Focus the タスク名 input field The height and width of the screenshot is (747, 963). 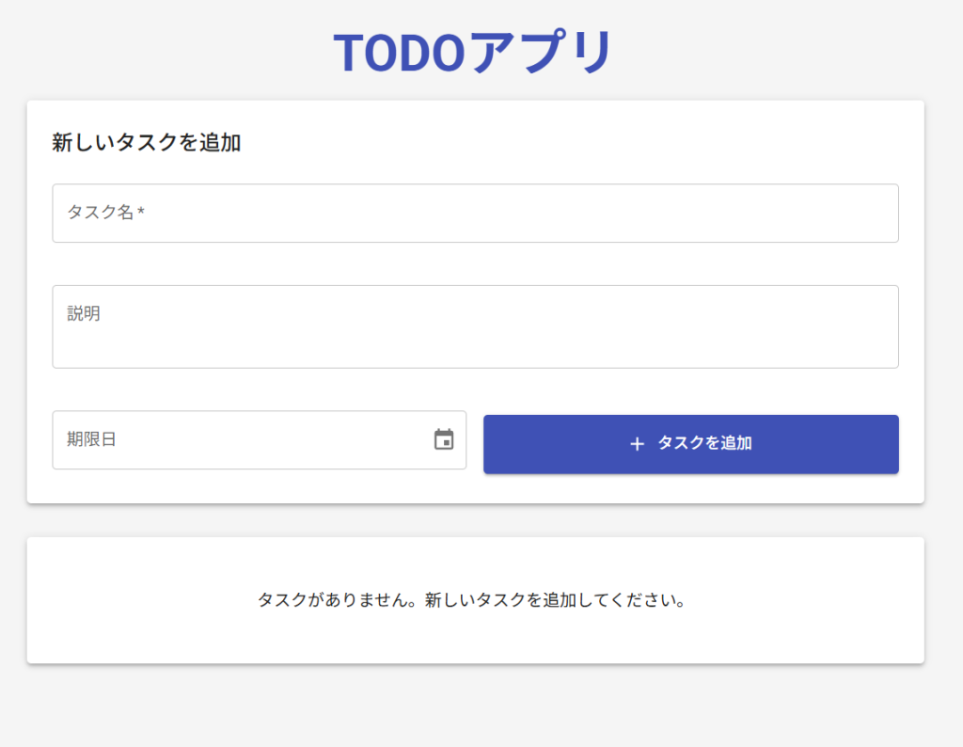click(x=475, y=214)
